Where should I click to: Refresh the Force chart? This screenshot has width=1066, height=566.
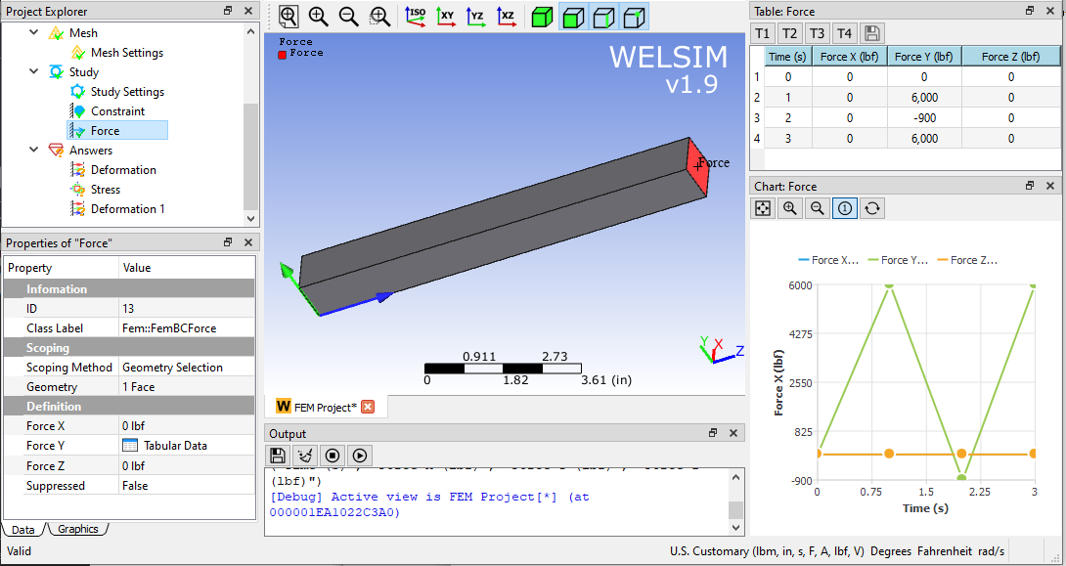tap(872, 208)
